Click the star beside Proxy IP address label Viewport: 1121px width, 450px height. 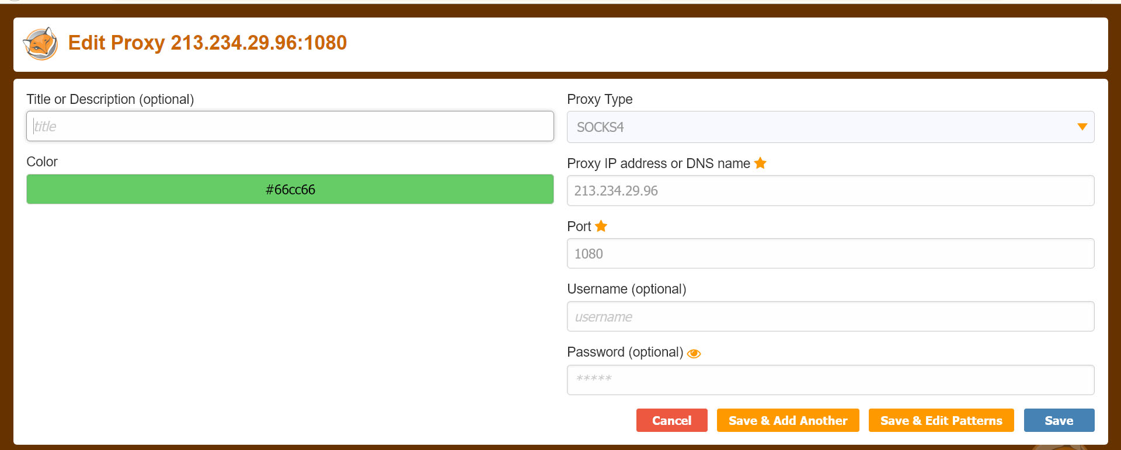[760, 163]
